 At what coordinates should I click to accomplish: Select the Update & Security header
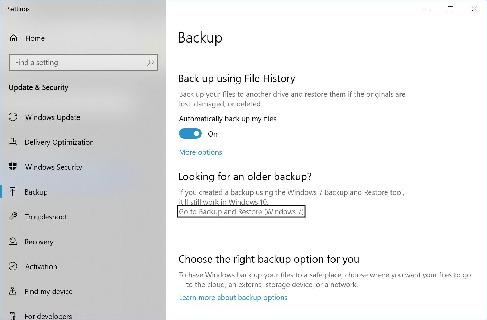coord(38,87)
